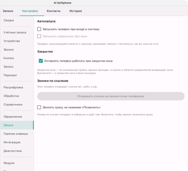This screenshot has width=188, height=171.
Task: Open Обработка settings section
Action: pos(17,96)
